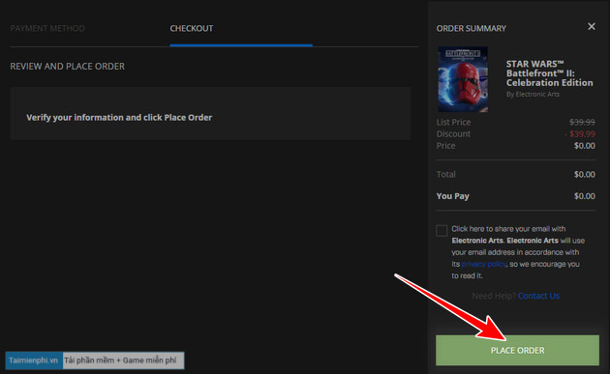Click the game title STAR WARS Battlefront II
The height and width of the screenshot is (374, 610).
click(549, 73)
